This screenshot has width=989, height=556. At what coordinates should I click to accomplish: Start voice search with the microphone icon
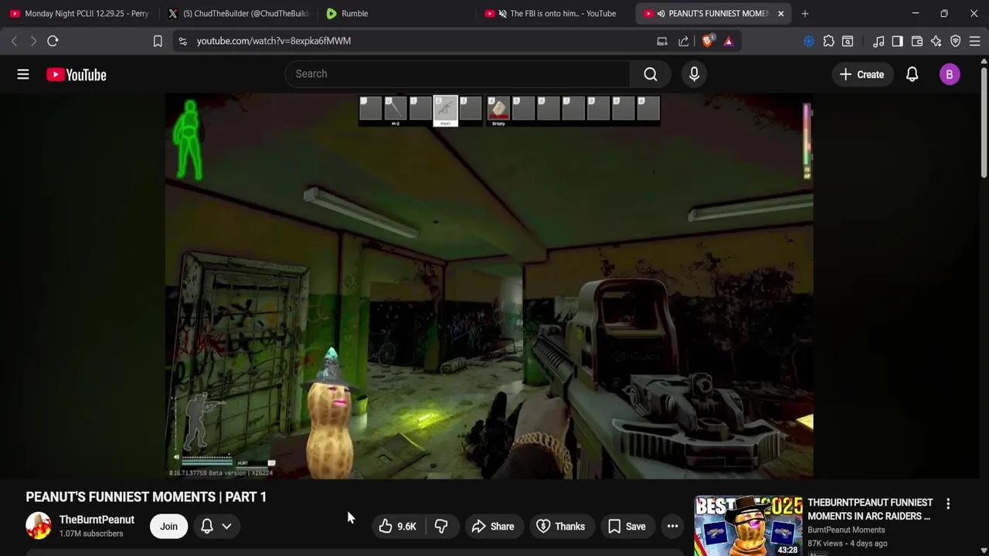click(x=694, y=74)
